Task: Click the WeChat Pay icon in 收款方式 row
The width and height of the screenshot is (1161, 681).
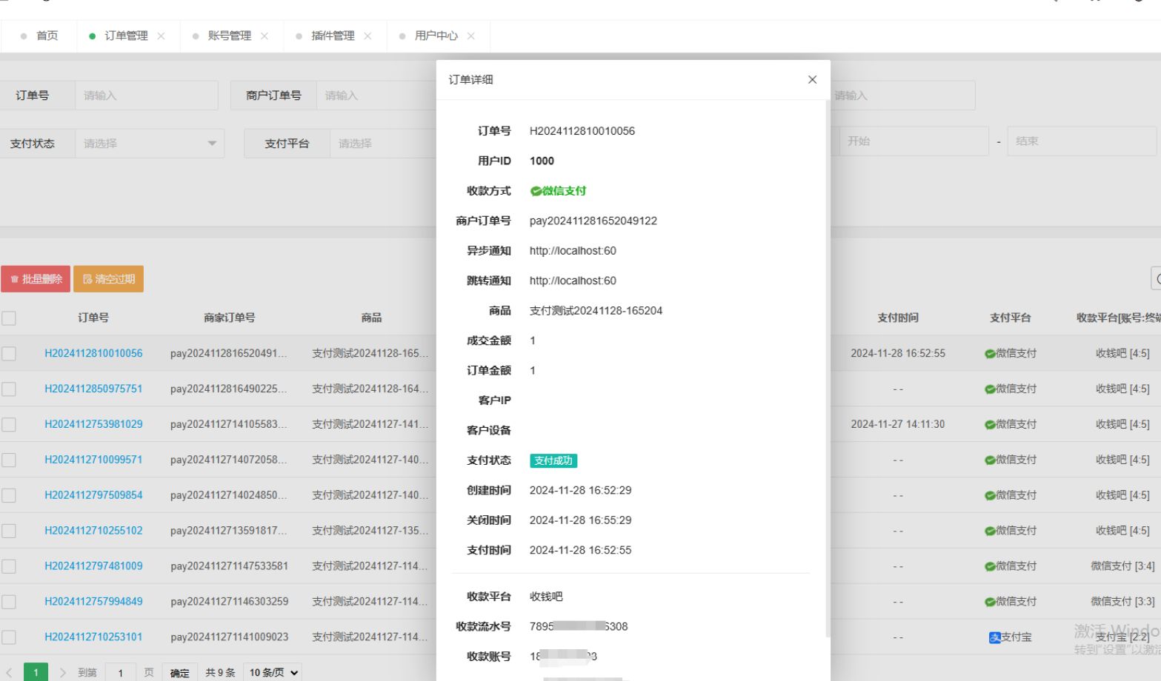Action: click(x=535, y=190)
